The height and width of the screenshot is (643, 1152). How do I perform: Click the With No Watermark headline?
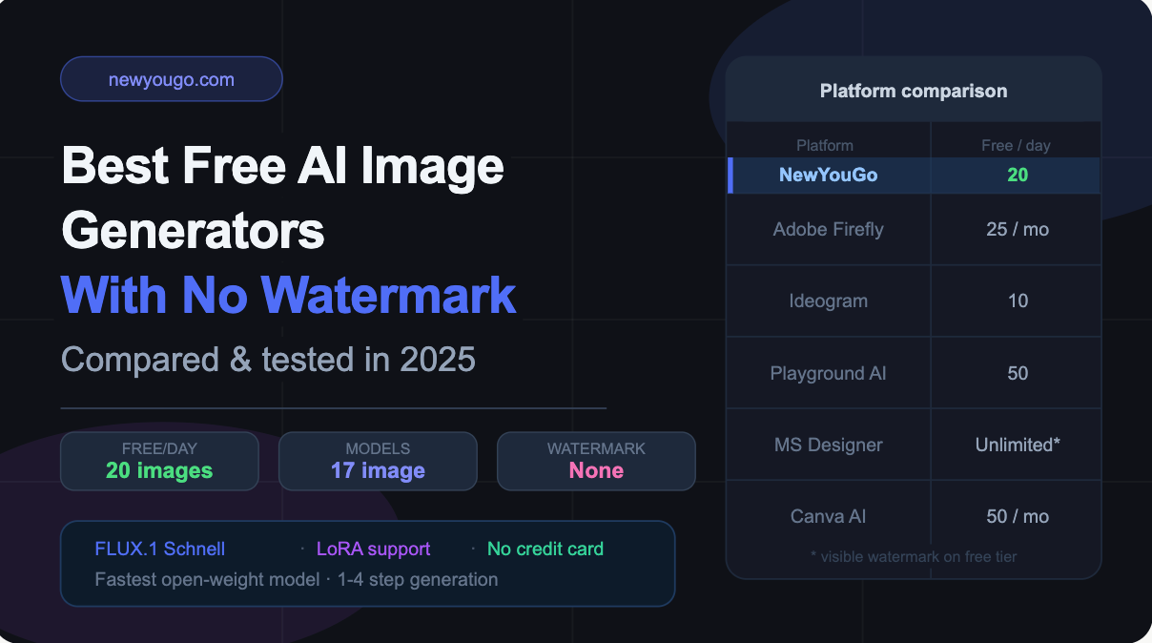[x=289, y=294]
